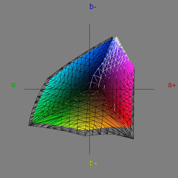Click the yellow "b+" axis label

(x=94, y=162)
